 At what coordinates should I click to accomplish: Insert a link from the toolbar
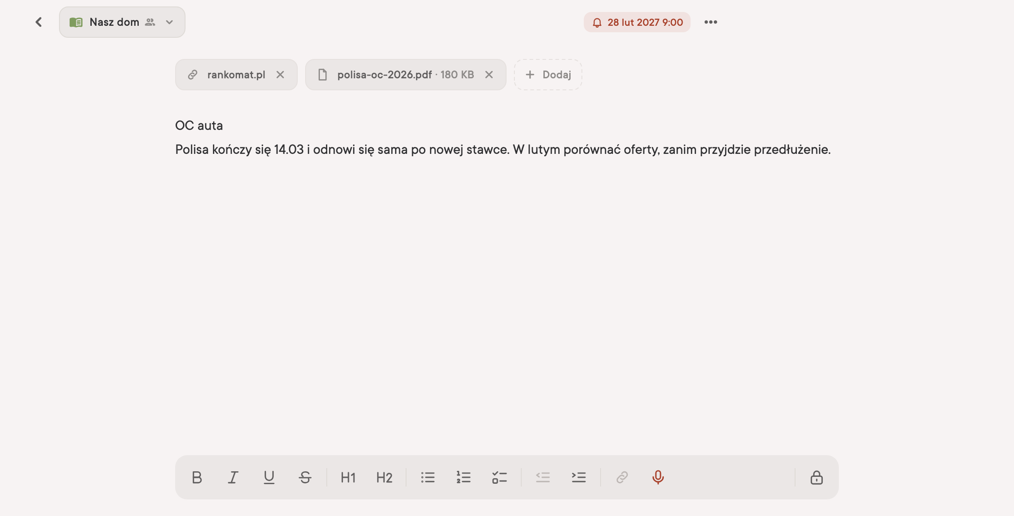[x=622, y=477]
